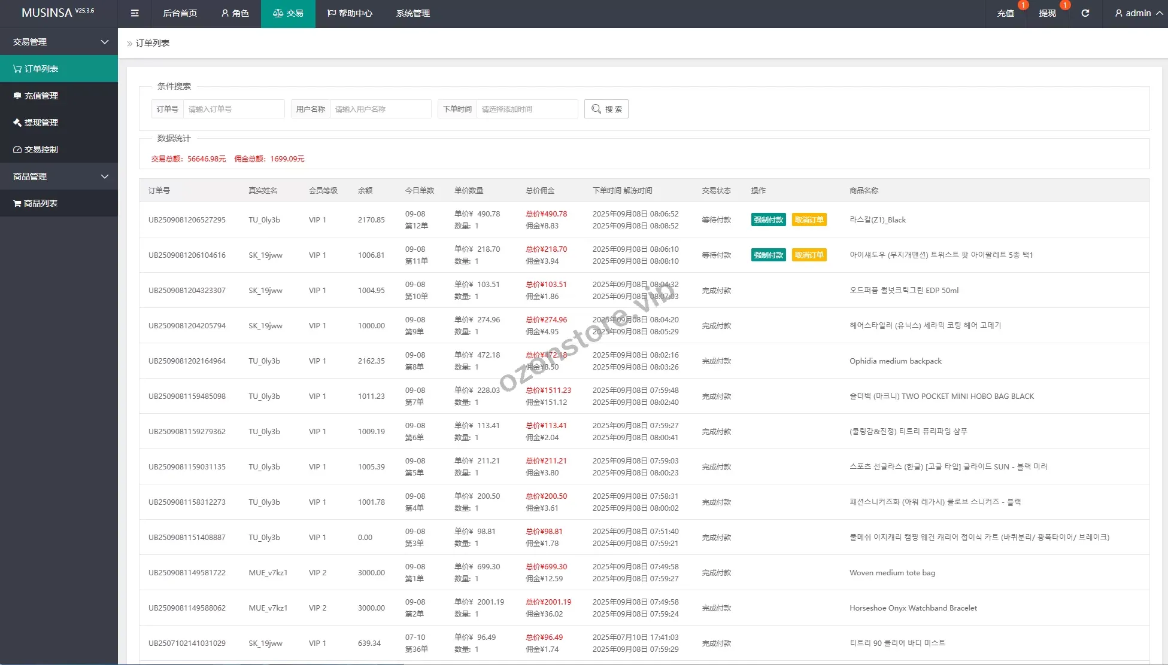Collapse the 交易管理 sidebar group
This screenshot has width=1168, height=665.
point(59,42)
